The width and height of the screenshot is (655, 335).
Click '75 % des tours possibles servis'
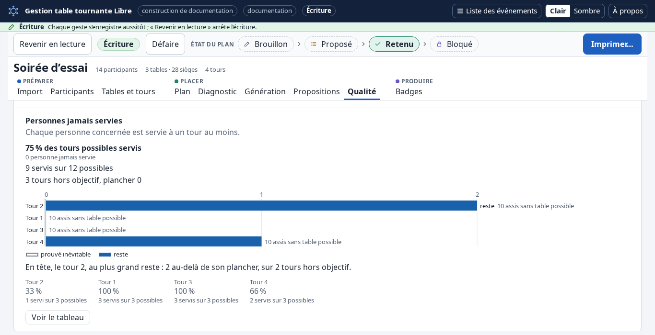[x=83, y=148]
